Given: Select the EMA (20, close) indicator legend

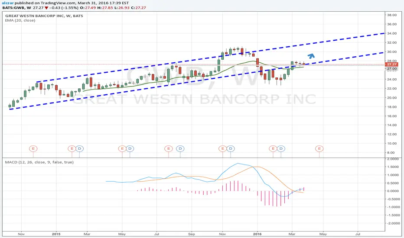Looking at the screenshot, I should [x=20, y=20].
